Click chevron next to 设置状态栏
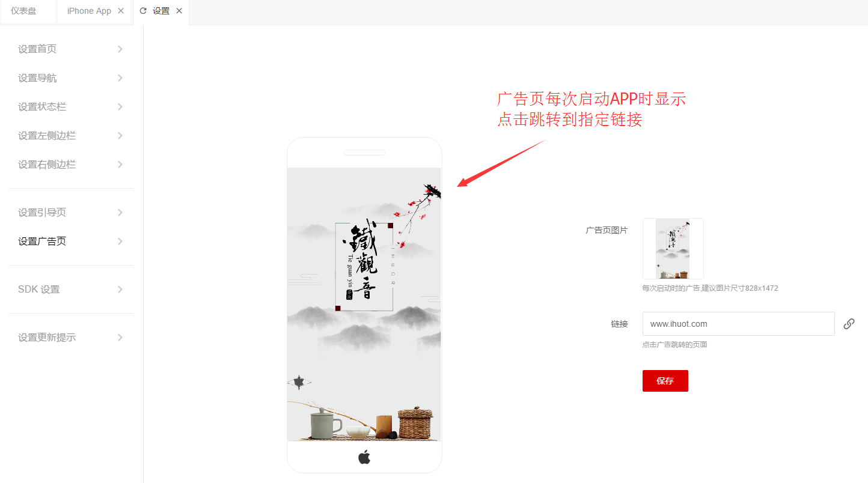 tap(120, 107)
